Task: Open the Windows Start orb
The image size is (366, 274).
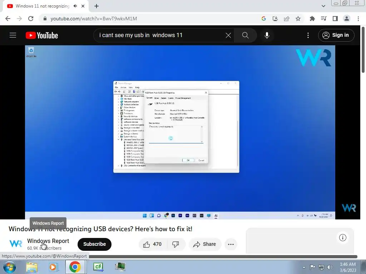Action: (x=10, y=267)
